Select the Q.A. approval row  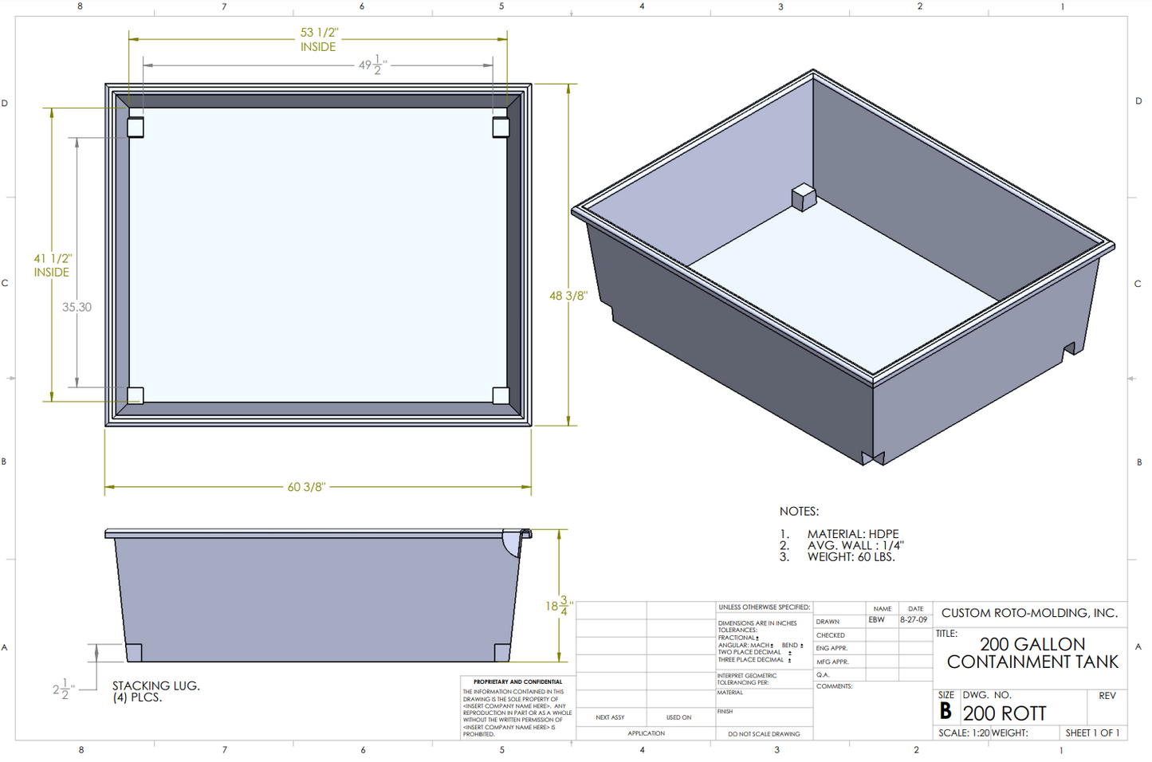pos(824,674)
